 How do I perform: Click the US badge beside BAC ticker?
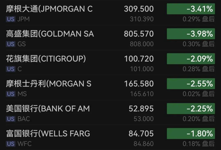click(11, 119)
